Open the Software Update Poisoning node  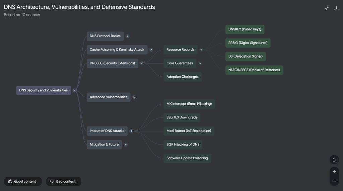(x=187, y=158)
